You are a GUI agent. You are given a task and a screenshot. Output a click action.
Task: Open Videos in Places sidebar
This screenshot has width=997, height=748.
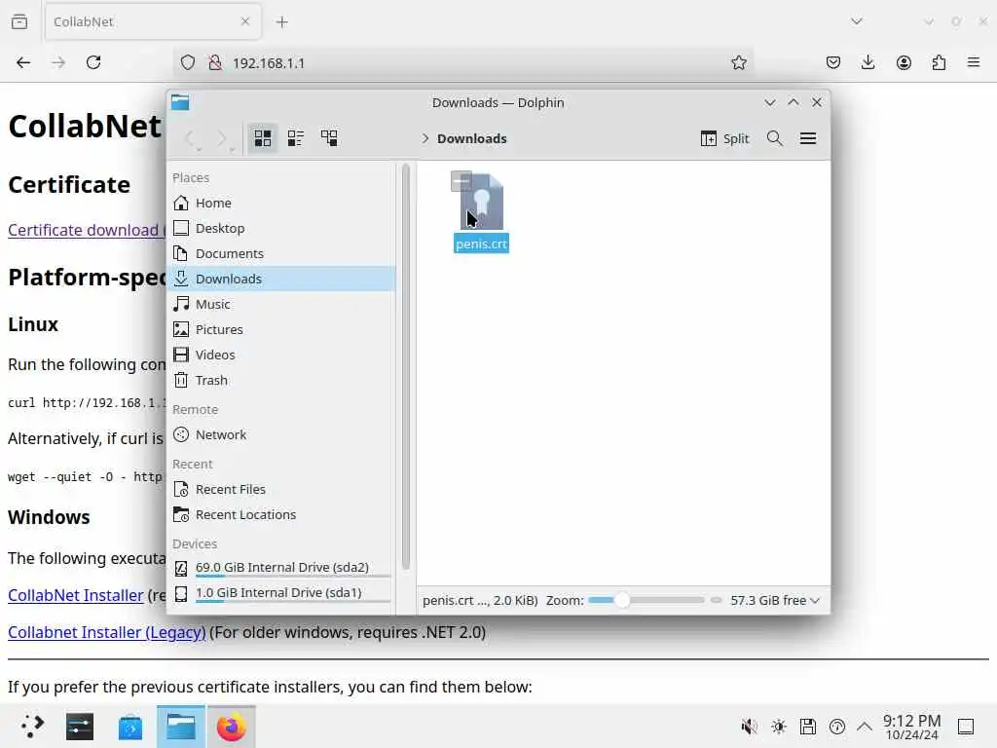(283, 355)
